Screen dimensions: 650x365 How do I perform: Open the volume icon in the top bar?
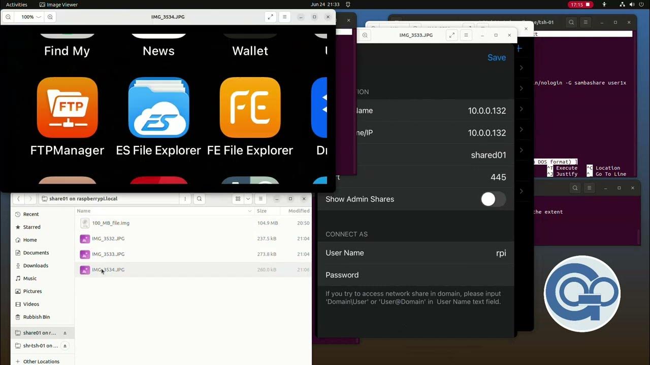pyautogui.click(x=632, y=5)
